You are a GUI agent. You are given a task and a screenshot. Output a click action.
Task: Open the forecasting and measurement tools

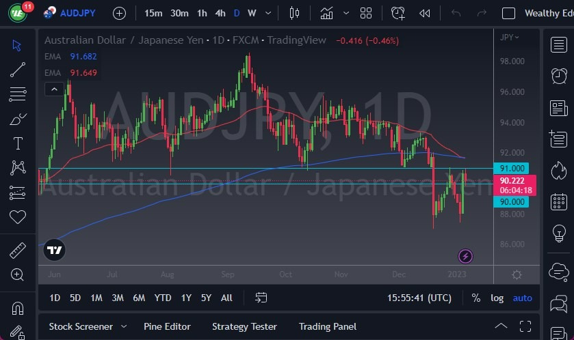pyautogui.click(x=18, y=193)
